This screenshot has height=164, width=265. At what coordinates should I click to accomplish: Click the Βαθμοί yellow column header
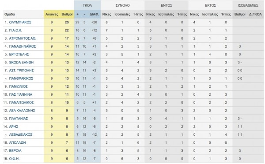click(67, 15)
